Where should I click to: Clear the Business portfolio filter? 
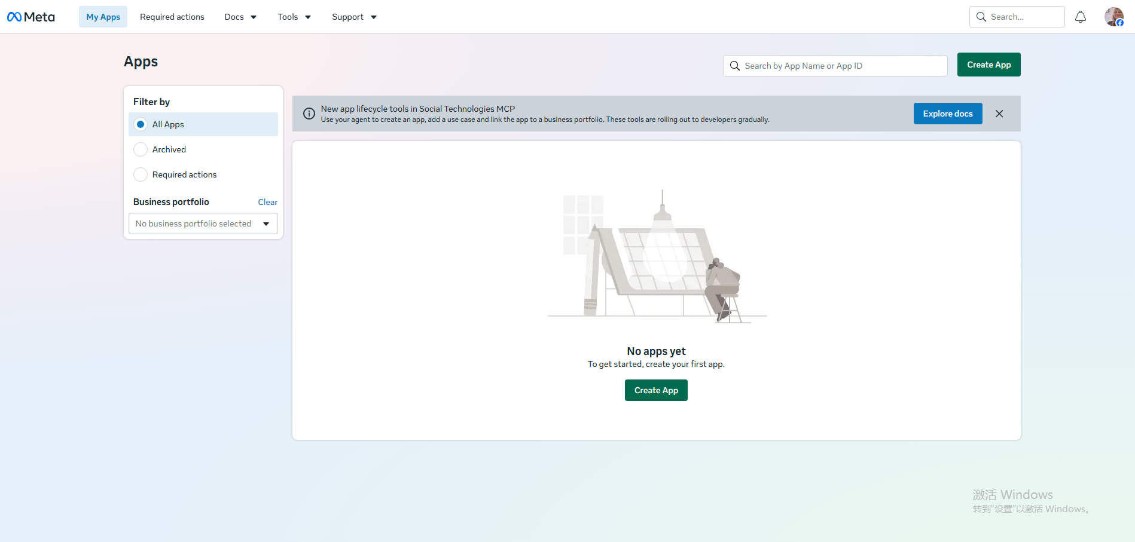tap(267, 202)
